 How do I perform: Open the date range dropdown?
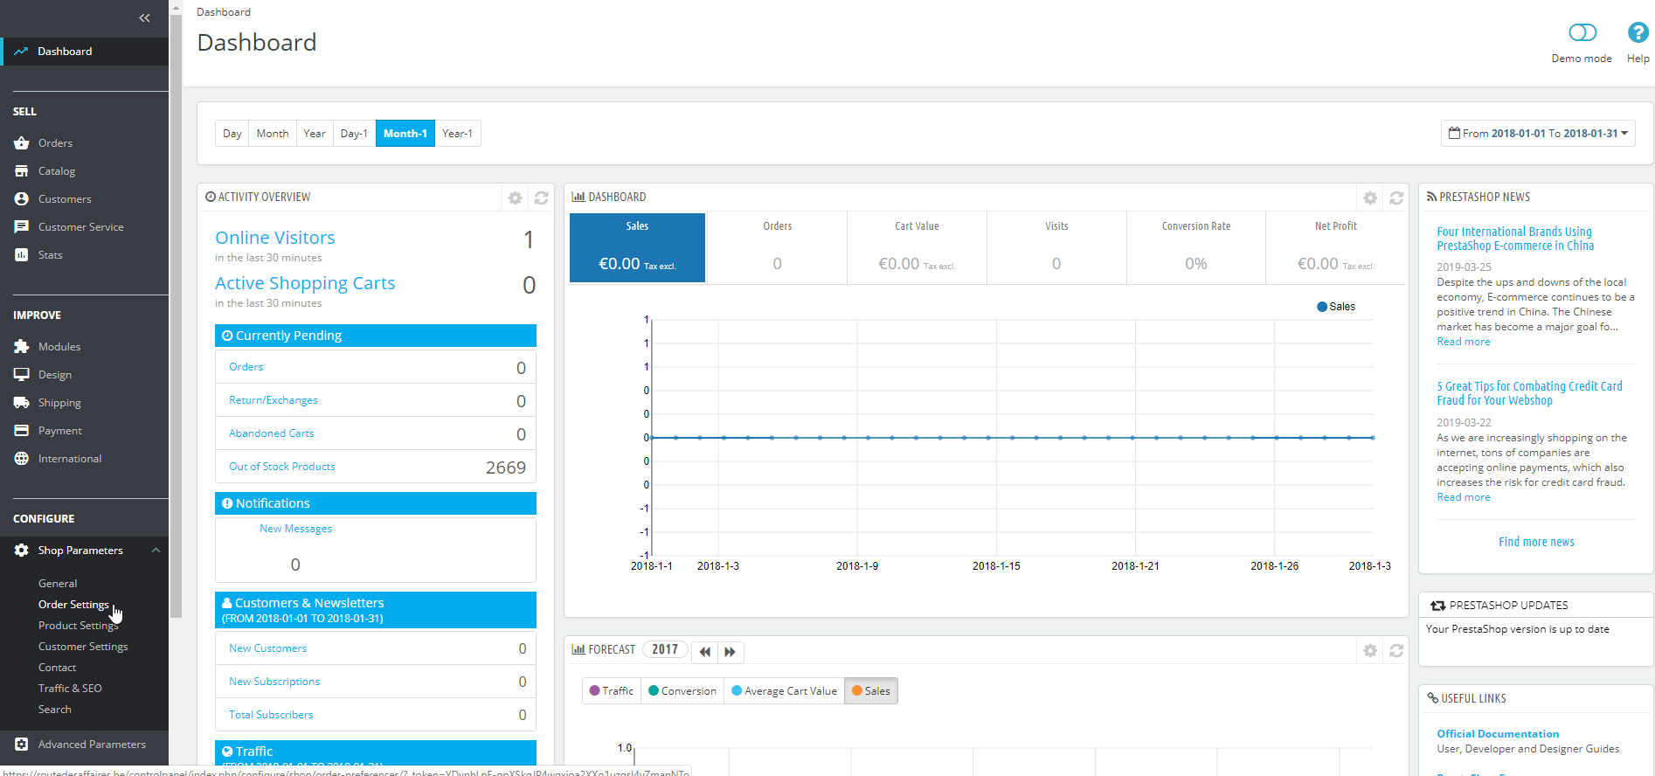click(1538, 134)
